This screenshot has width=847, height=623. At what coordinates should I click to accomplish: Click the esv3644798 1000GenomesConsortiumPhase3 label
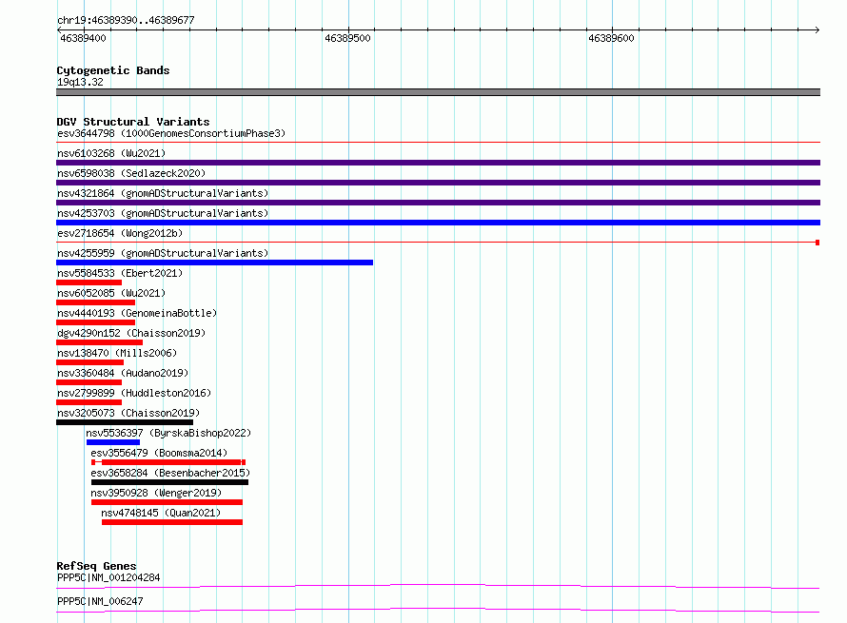click(171, 133)
